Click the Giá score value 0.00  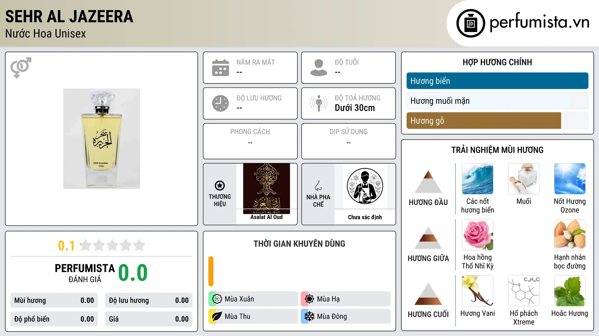coord(182,319)
